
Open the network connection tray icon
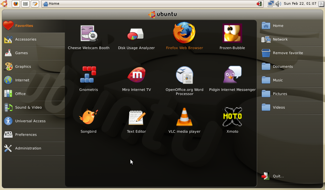point(271,4)
